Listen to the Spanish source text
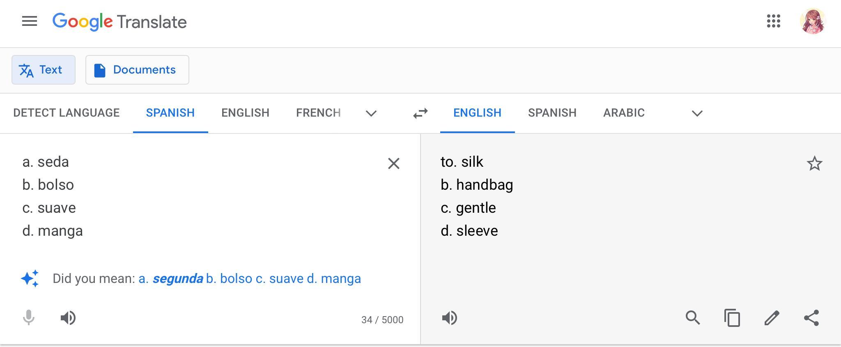Viewport: 841px width, 347px height. pyautogui.click(x=68, y=318)
